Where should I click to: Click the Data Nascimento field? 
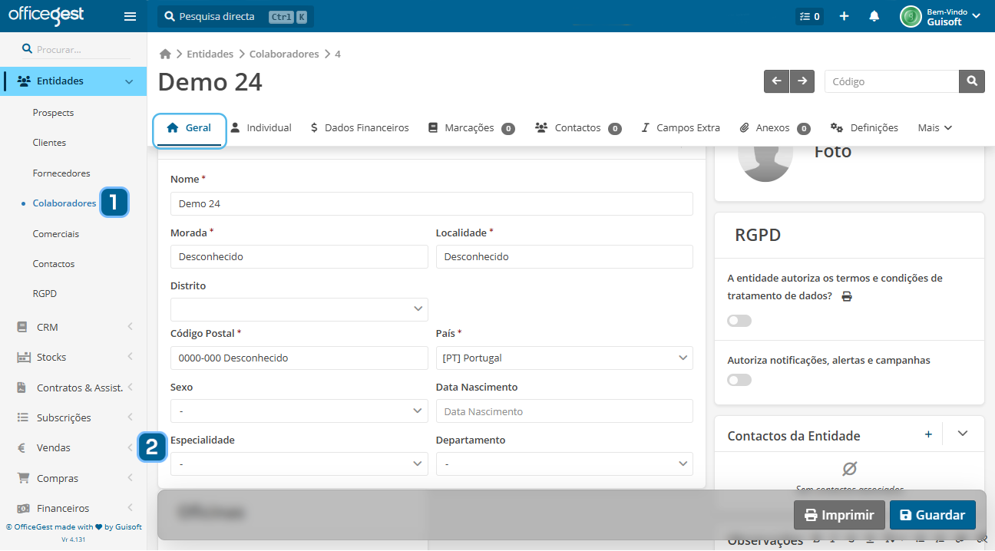pos(564,411)
